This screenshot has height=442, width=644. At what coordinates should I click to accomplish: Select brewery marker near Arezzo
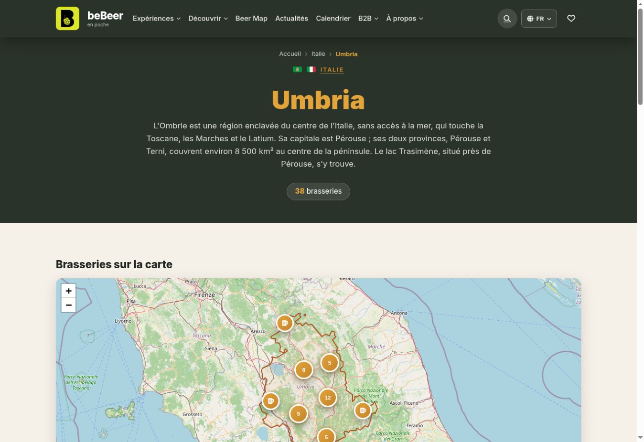pyautogui.click(x=285, y=323)
